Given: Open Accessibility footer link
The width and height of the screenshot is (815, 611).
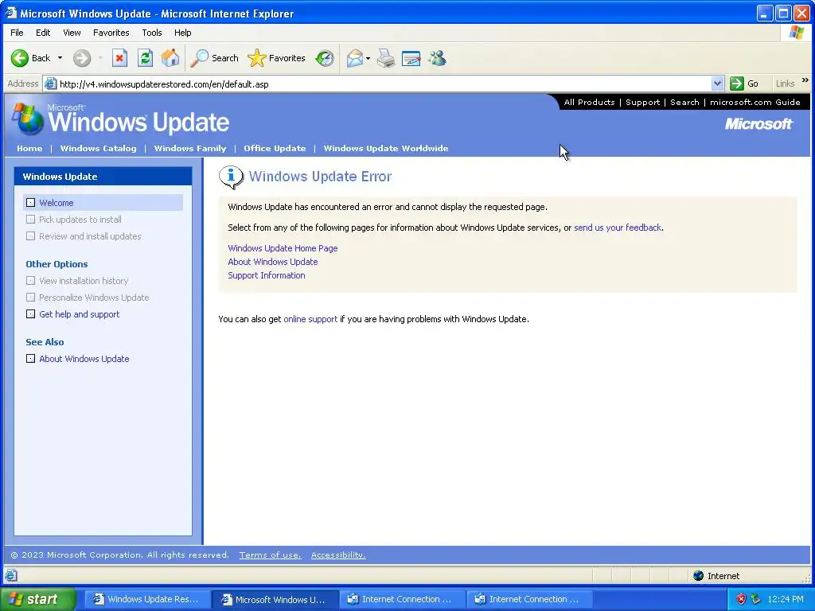Looking at the screenshot, I should pyautogui.click(x=338, y=555).
